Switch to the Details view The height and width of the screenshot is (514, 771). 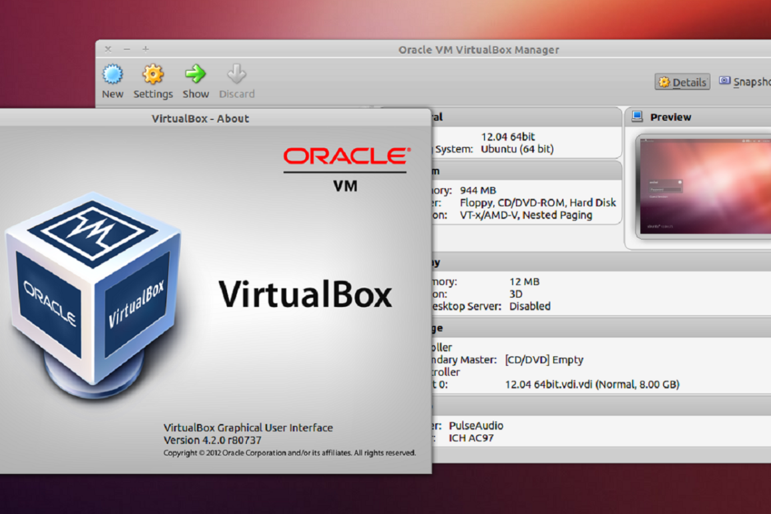[682, 82]
